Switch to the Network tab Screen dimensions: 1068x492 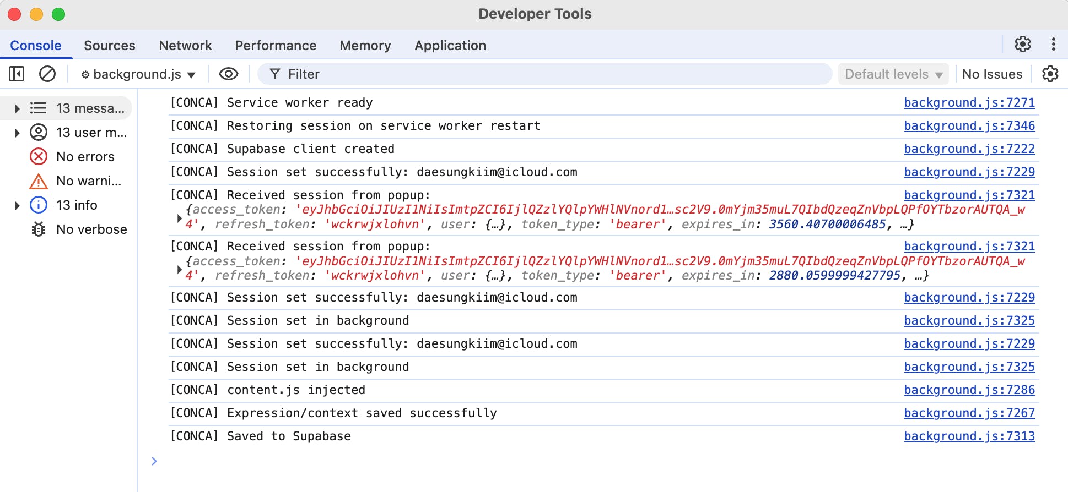[185, 45]
